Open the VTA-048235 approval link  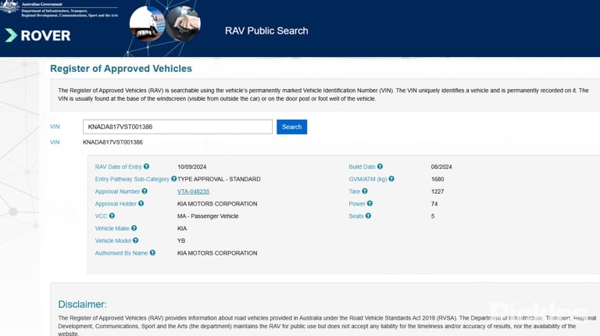click(193, 191)
